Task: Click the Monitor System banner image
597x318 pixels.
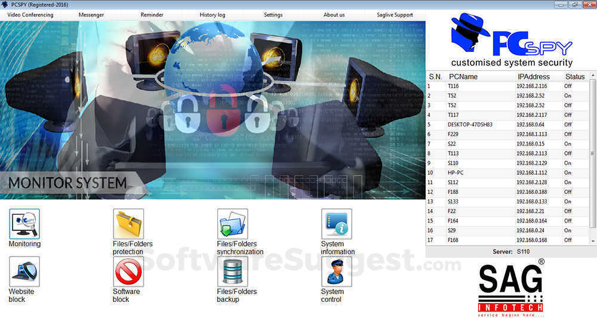Action: coord(213,110)
